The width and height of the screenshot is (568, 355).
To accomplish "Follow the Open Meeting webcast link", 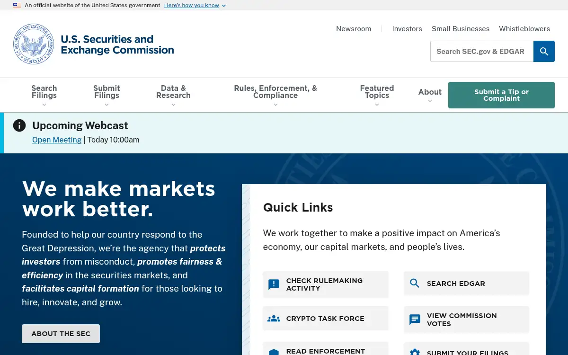I will [x=57, y=140].
